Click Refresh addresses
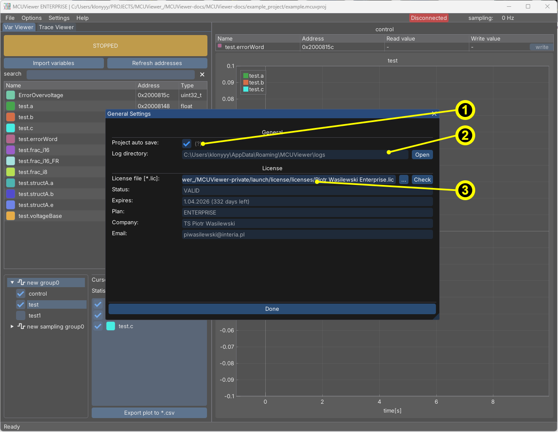The image size is (558, 432). click(157, 63)
